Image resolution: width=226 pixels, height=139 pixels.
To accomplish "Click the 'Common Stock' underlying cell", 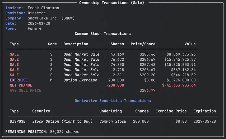I will coord(113,122).
